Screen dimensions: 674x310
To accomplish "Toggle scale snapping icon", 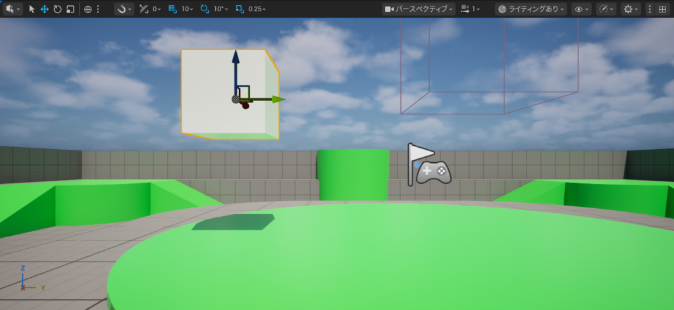I will point(238,9).
